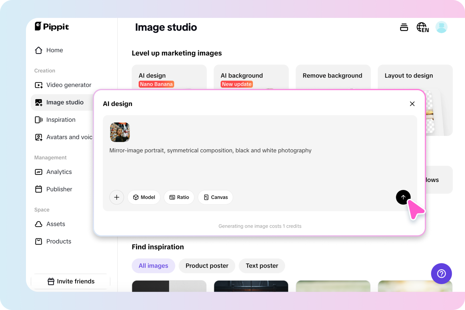Switch to the Product poster tab
This screenshot has width=465, height=310.
(x=207, y=266)
